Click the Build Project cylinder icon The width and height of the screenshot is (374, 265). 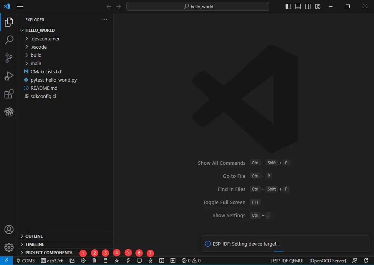coord(105,261)
